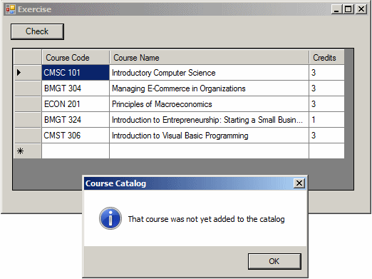The width and height of the screenshot is (372, 279).
Task: Click the credits cell for CMSC 101
Action: (326, 73)
